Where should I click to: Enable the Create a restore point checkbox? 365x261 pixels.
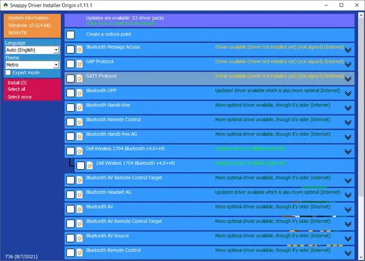(70, 35)
